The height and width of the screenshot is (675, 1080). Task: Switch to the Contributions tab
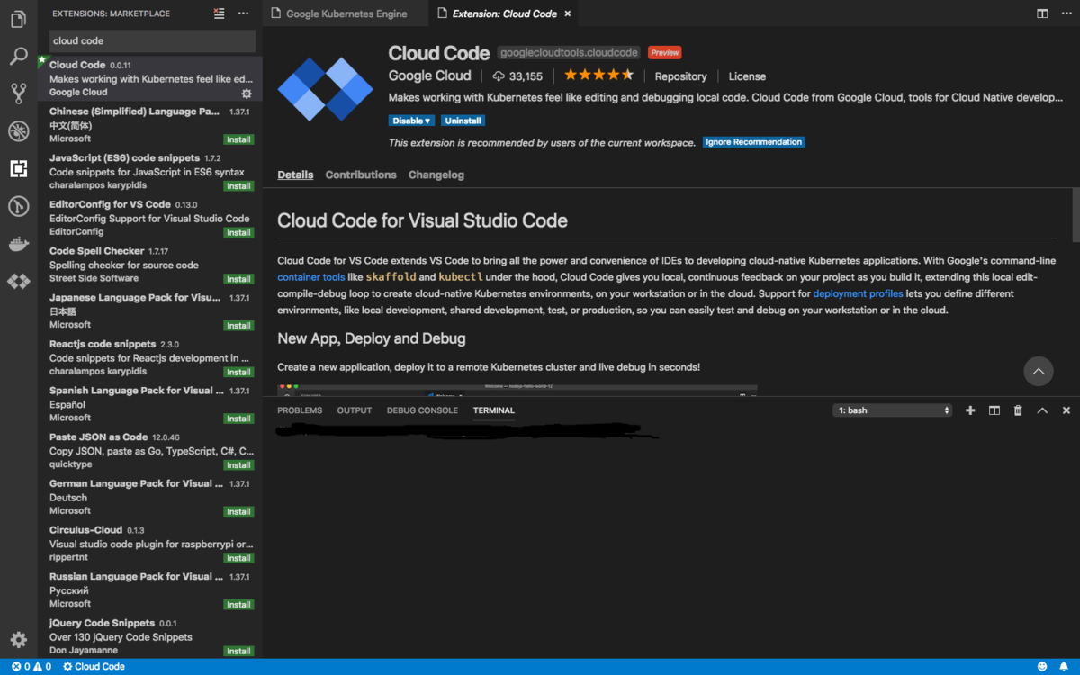tap(360, 175)
